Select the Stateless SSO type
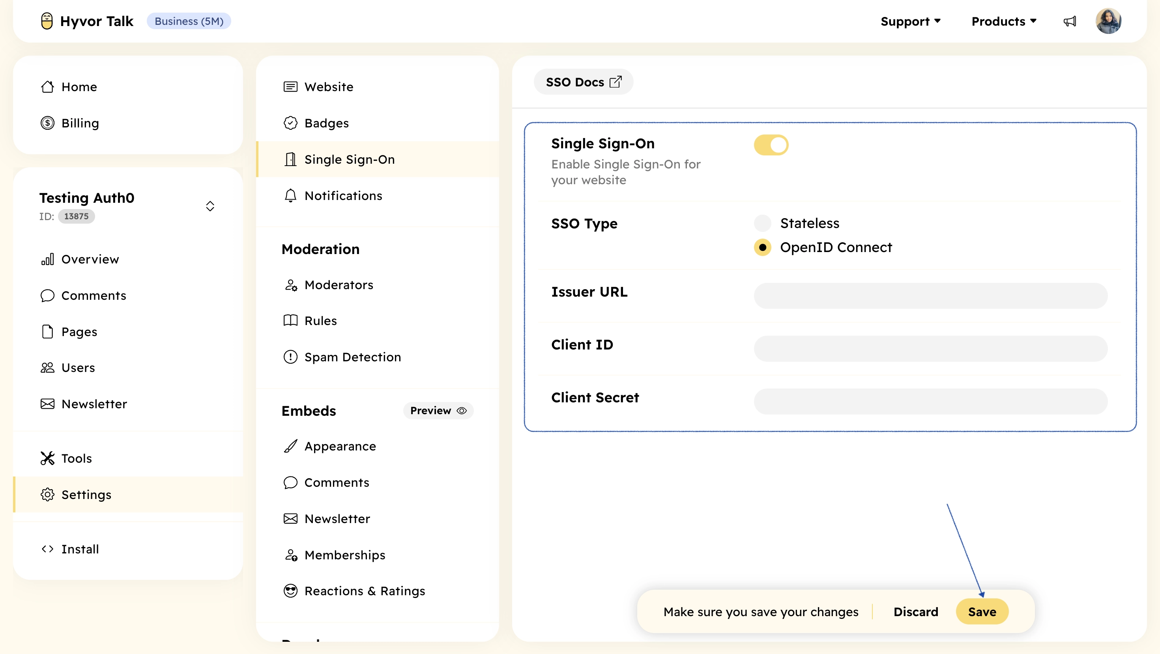 (762, 223)
